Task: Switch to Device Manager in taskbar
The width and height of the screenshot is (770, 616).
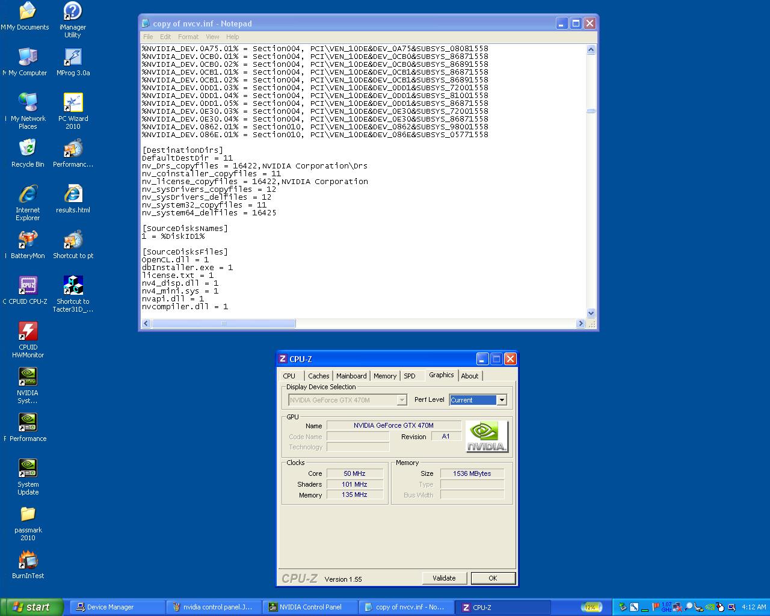Action: 117,607
